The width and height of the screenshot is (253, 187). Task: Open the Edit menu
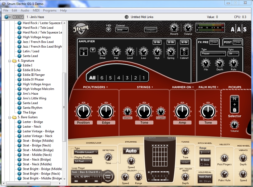14,10
